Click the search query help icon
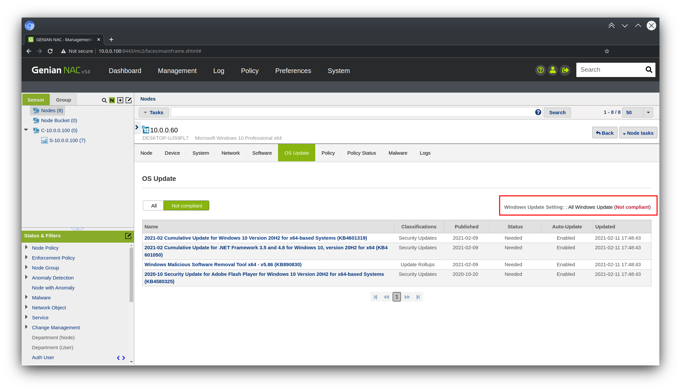681x391 pixels. click(x=538, y=113)
